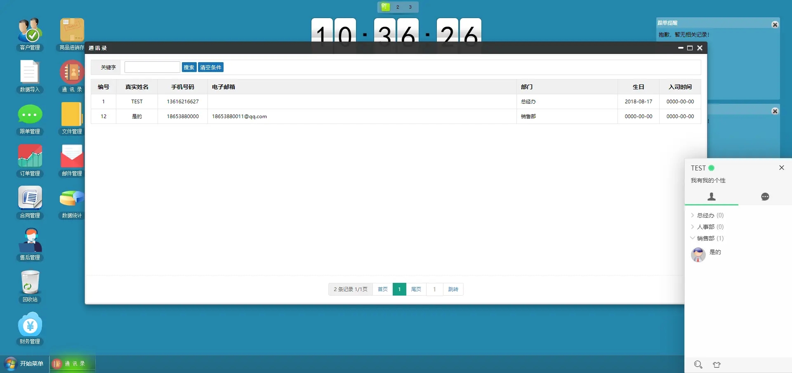The height and width of the screenshot is (373, 792).
Task: Open the 邮件管理 envelope icon
Action: click(72, 157)
